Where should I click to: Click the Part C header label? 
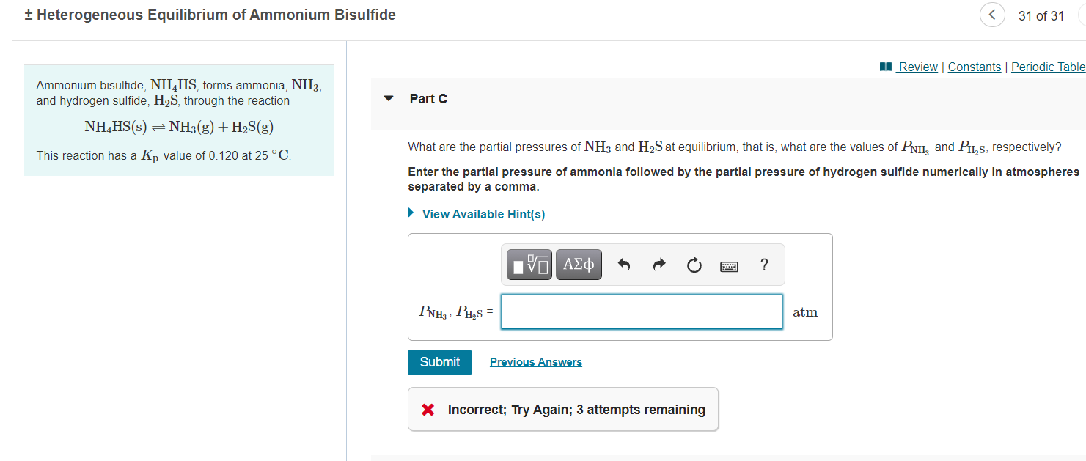[x=427, y=98]
